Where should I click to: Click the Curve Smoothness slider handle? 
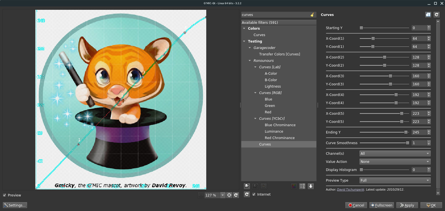pyautogui.click(x=407, y=143)
